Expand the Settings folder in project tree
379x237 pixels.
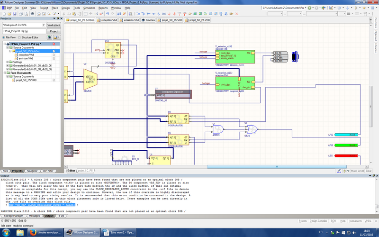pyautogui.click(x=7, y=62)
